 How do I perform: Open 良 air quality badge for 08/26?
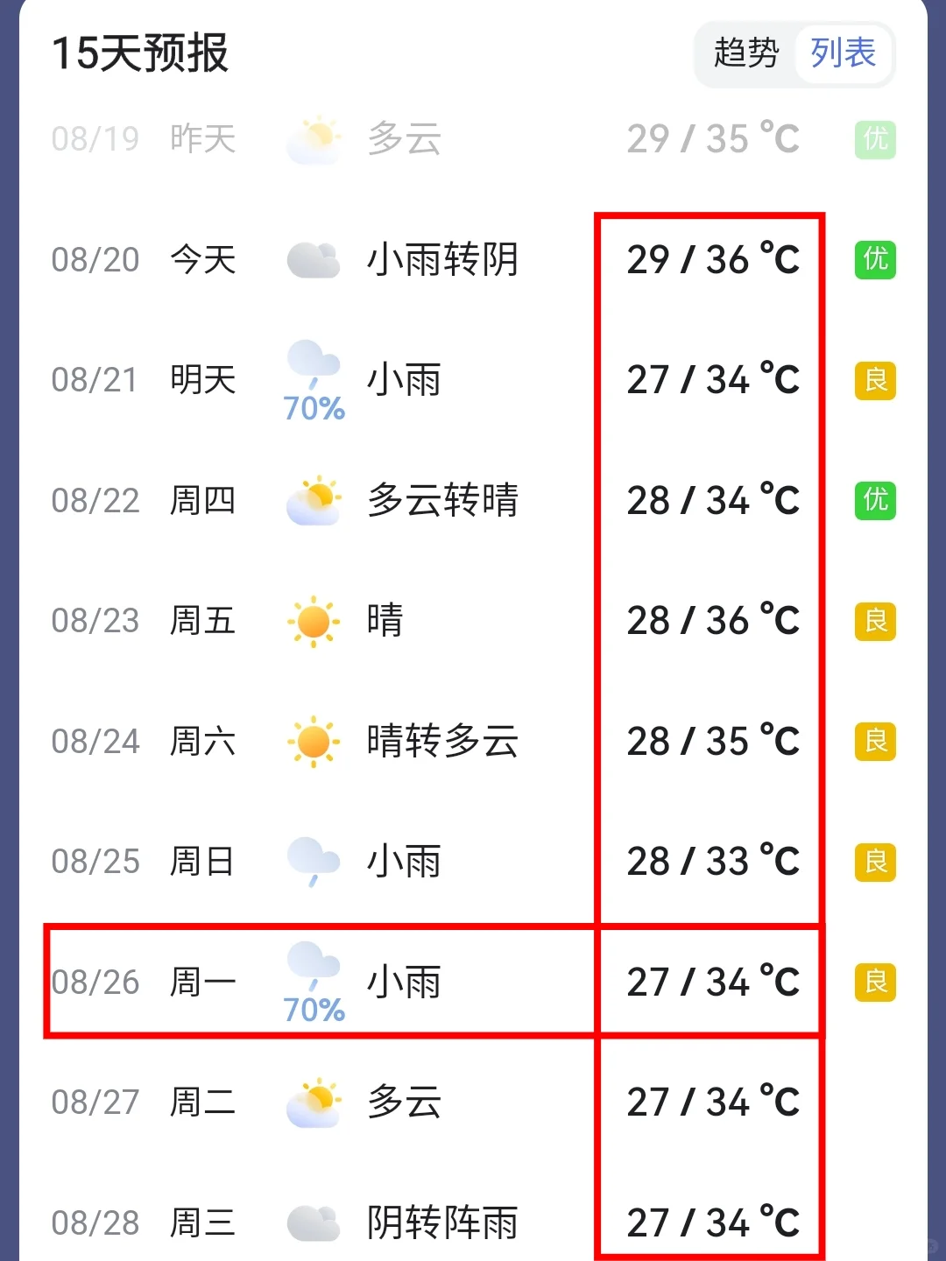(875, 982)
